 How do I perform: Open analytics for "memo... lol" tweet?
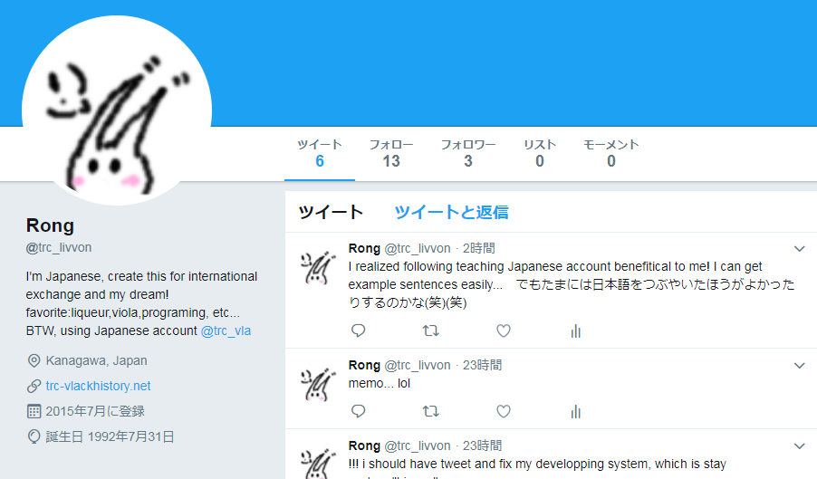[576, 412]
